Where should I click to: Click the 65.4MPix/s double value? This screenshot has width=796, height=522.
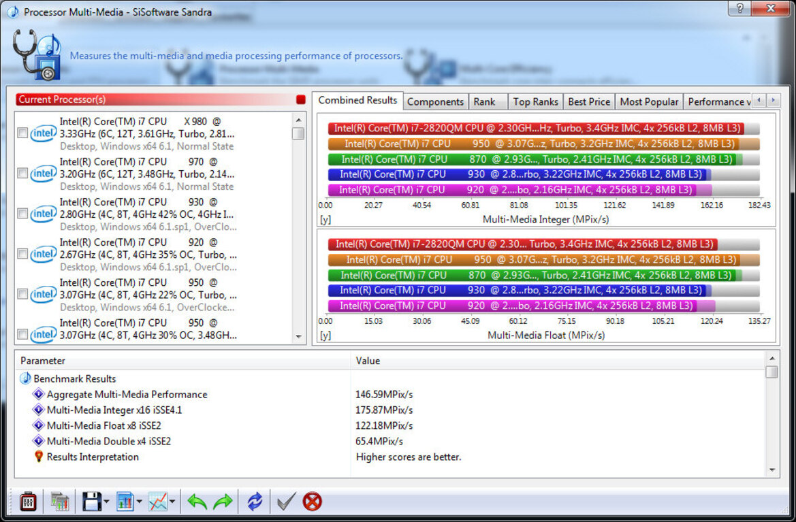pyautogui.click(x=379, y=441)
